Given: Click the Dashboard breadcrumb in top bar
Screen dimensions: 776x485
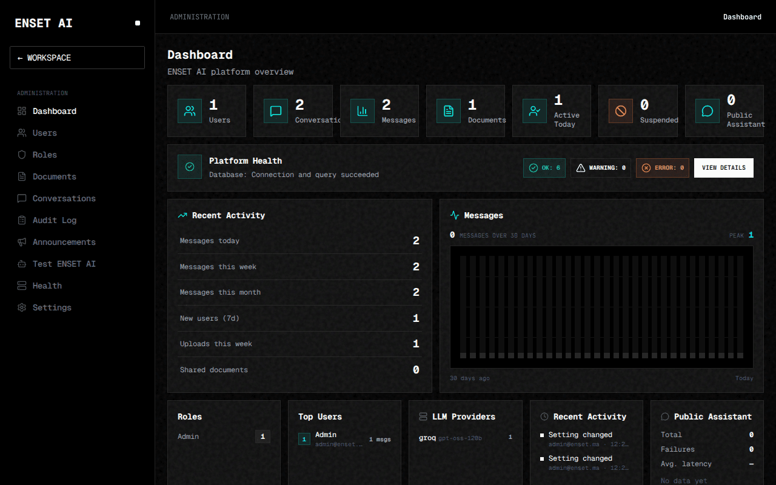Looking at the screenshot, I should (742, 17).
